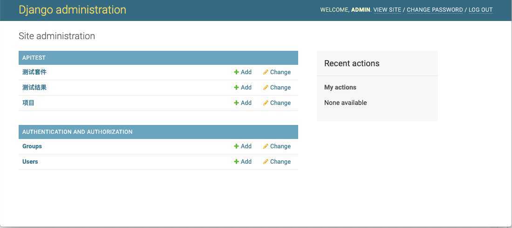This screenshot has height=228, width=512.
Task: Click the Django administration title
Action: (73, 10)
